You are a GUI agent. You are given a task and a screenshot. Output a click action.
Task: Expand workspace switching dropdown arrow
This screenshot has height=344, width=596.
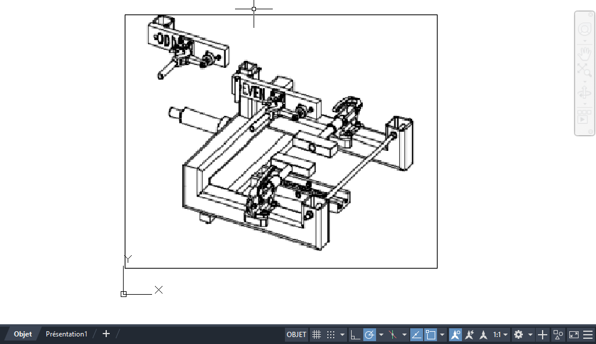click(x=530, y=335)
